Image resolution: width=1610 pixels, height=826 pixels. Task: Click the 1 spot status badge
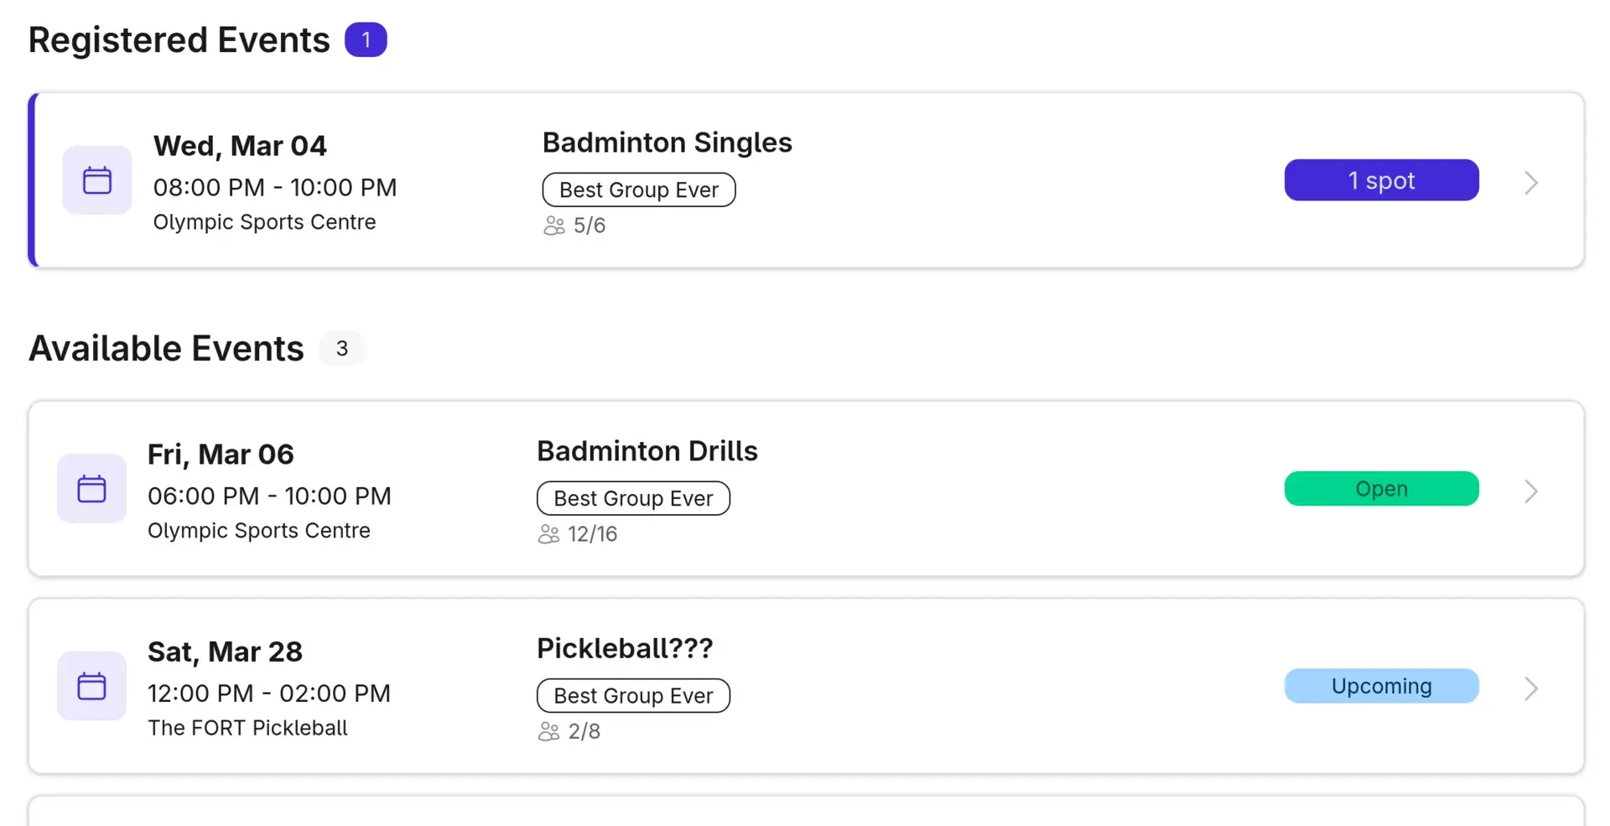[1381, 179]
